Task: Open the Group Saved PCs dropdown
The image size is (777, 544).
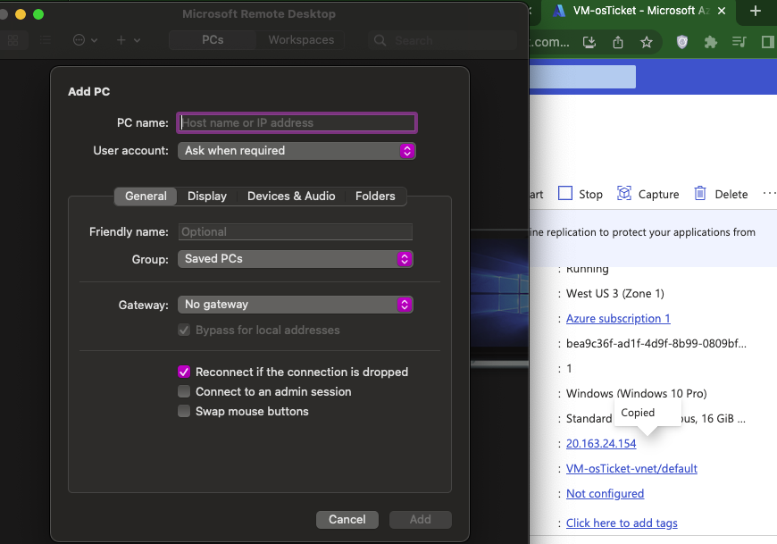Action: [x=296, y=259]
